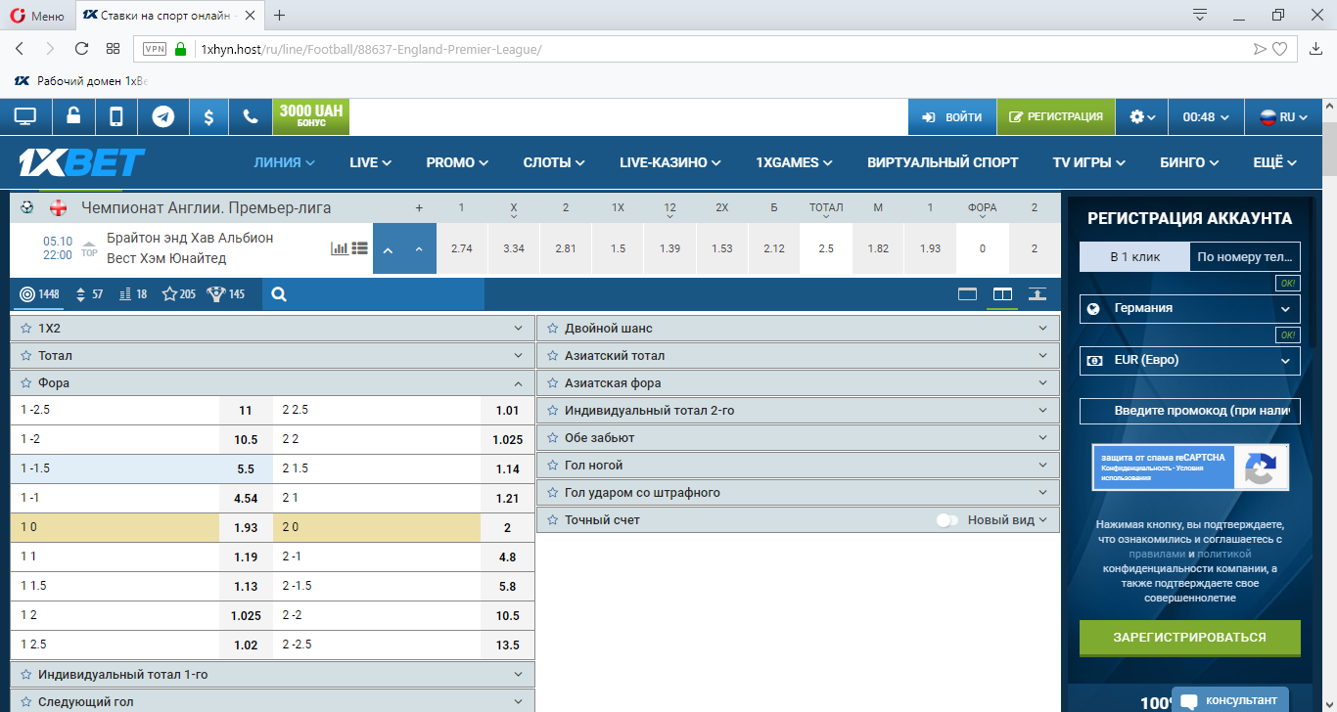Open the ЛИНИЯ menu

point(284,162)
